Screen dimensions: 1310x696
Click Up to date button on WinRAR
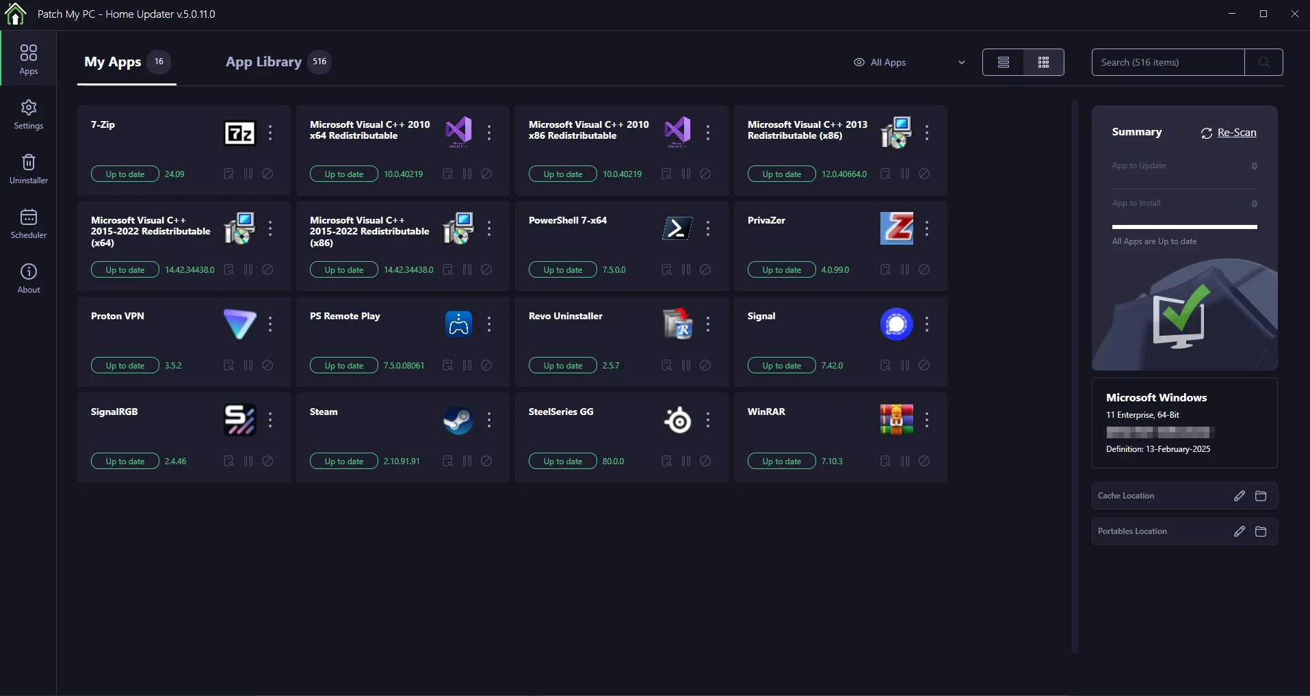tap(782, 461)
